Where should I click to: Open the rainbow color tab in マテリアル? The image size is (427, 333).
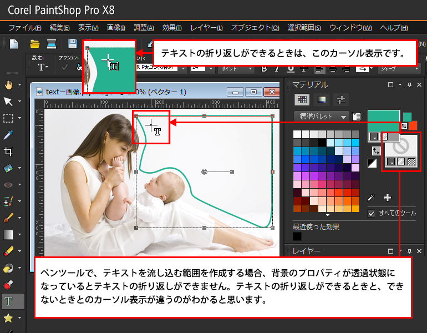coord(321,100)
